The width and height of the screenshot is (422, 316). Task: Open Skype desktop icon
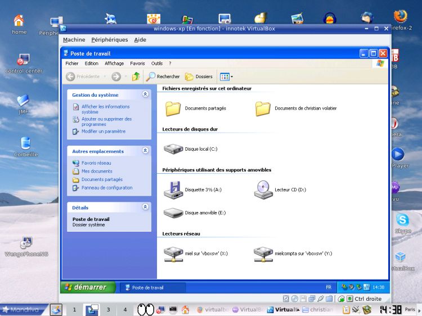[x=403, y=223]
